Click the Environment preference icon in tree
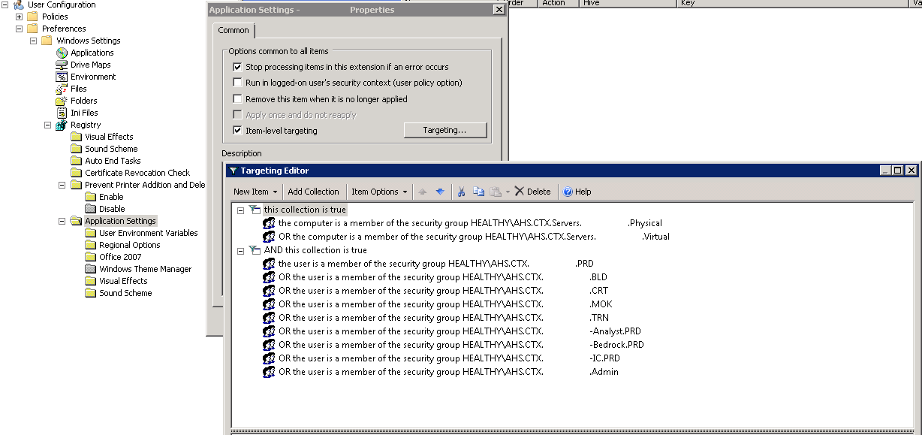 click(x=62, y=77)
